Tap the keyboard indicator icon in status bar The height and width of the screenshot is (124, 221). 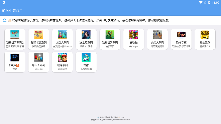click(4, 2)
